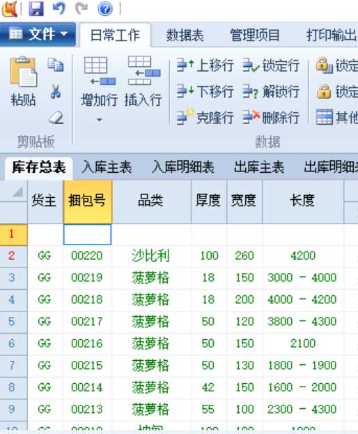Viewport: 358px width, 434px height.
Task: Click the Redo arrow icon
Action: tap(81, 8)
